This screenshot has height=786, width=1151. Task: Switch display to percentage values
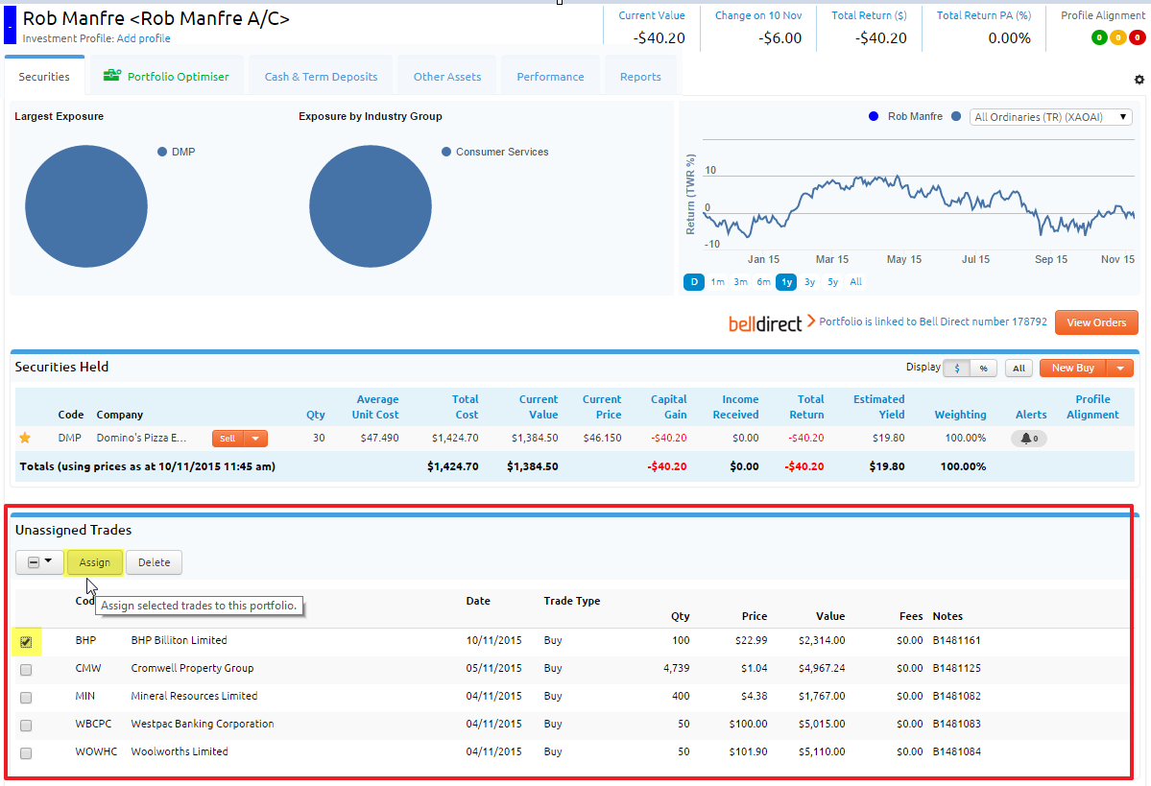tap(984, 369)
